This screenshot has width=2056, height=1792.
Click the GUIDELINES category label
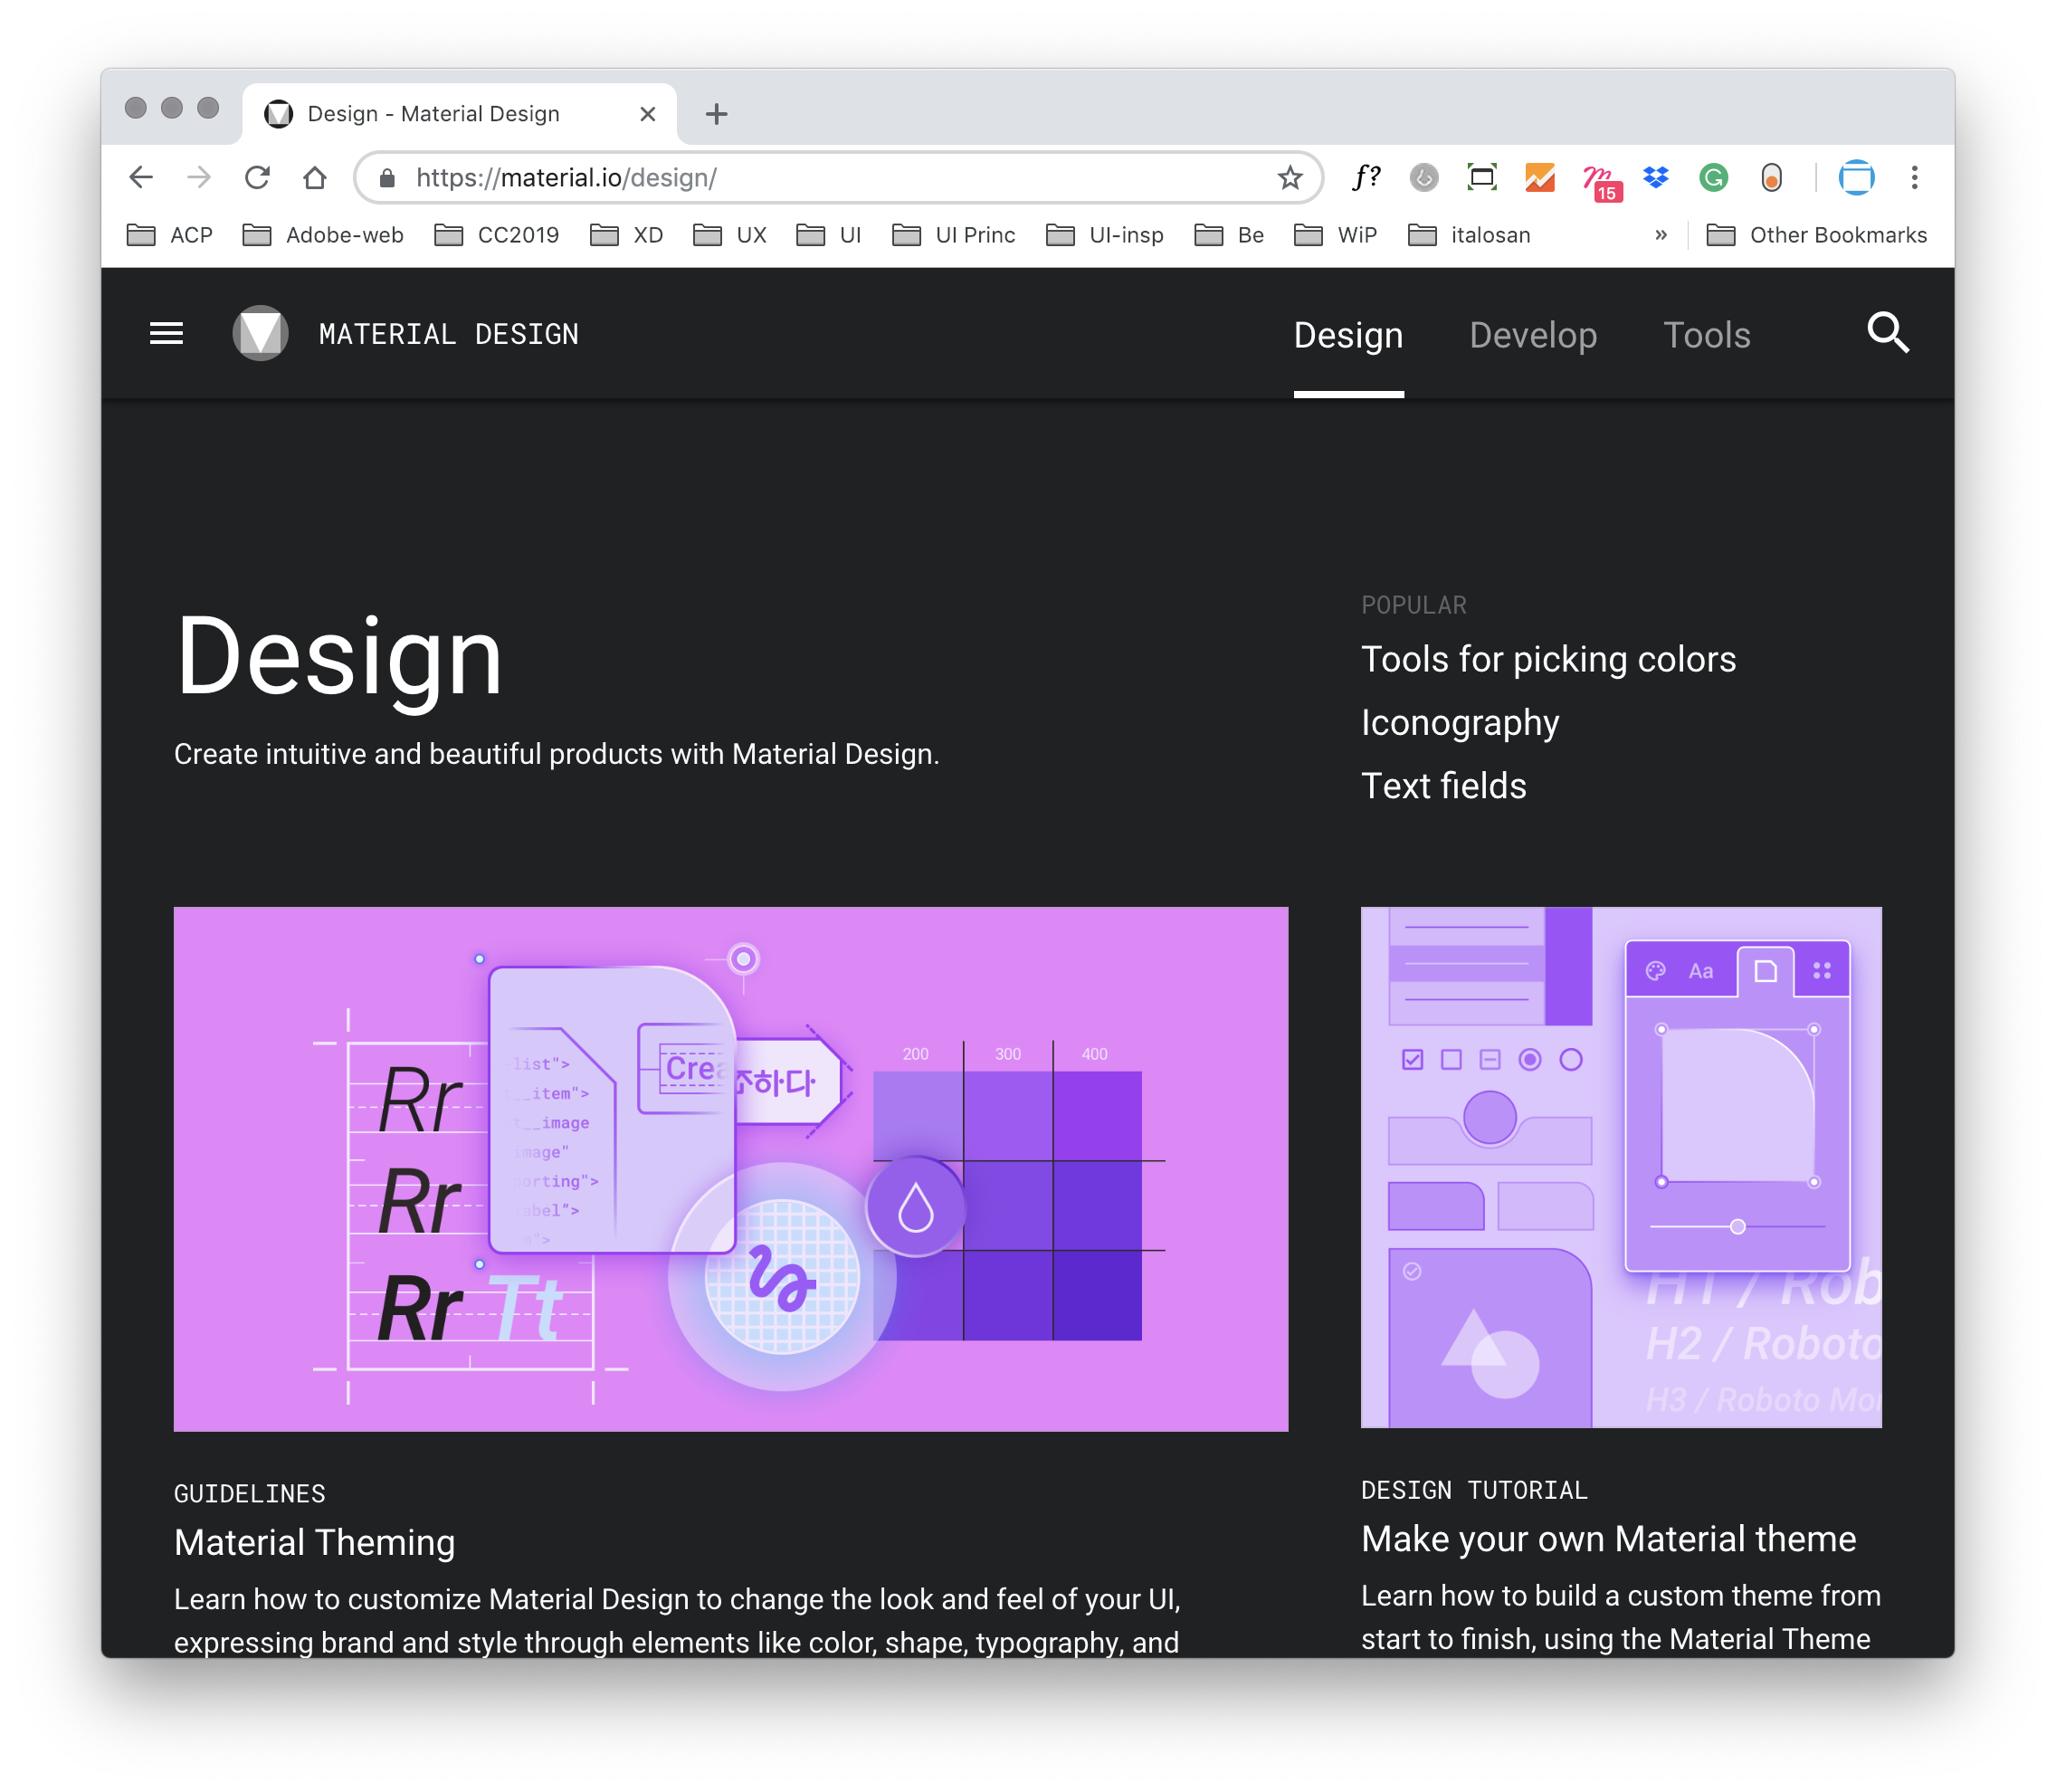tap(250, 1493)
